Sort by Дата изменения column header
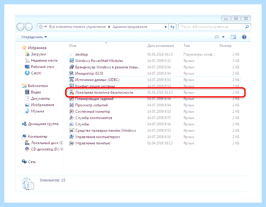Image resolution: width=266 pixels, height=207 pixels. (x=160, y=46)
